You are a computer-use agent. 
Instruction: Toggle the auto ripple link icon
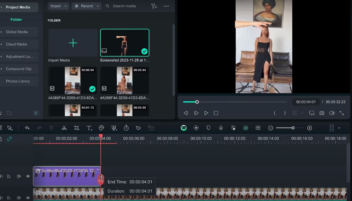(9, 139)
